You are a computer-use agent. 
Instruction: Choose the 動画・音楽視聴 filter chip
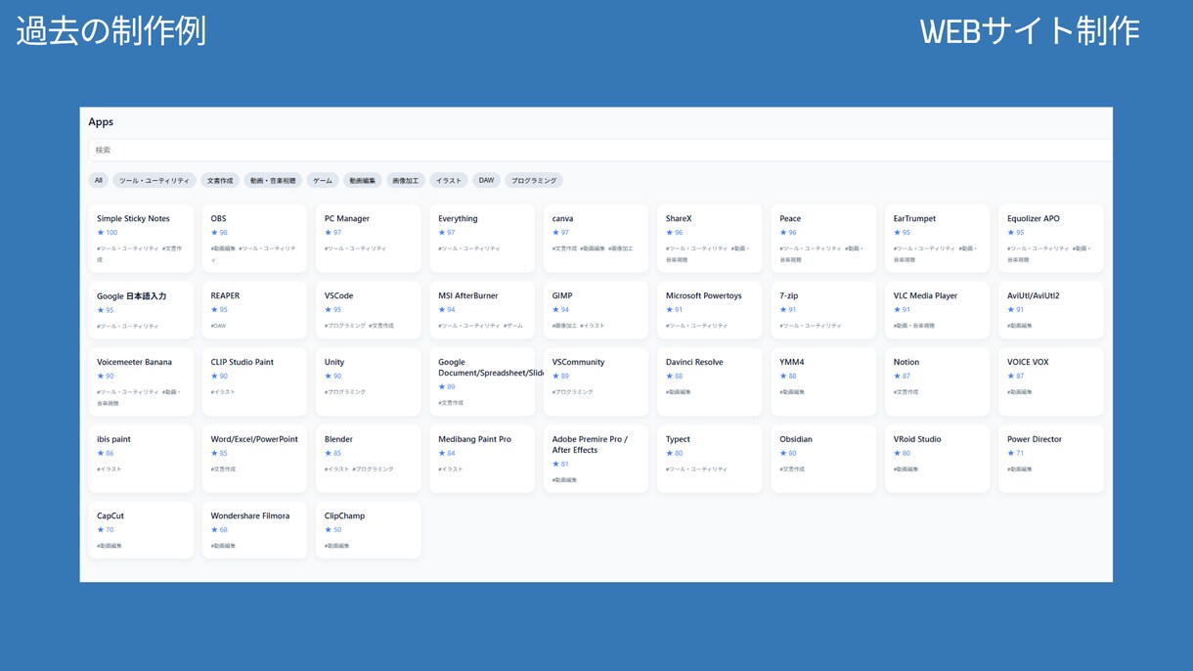[273, 180]
